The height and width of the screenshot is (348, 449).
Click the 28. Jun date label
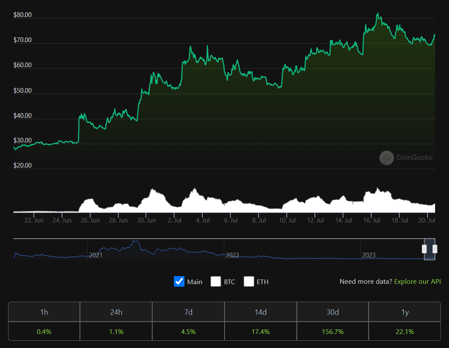click(x=118, y=220)
